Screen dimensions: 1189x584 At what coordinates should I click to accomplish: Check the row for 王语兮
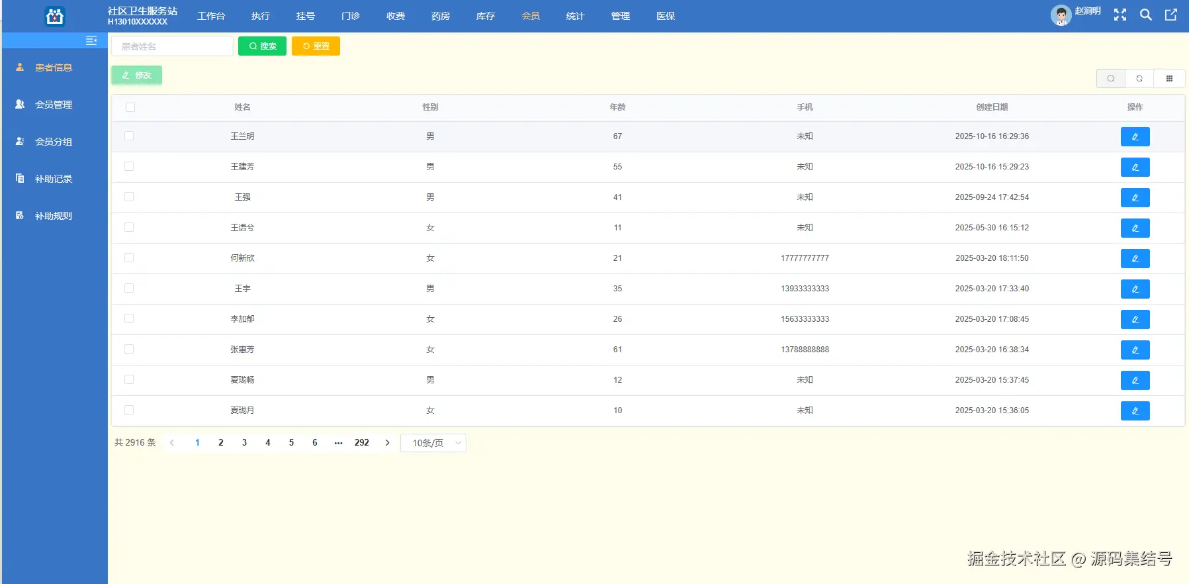tap(129, 227)
